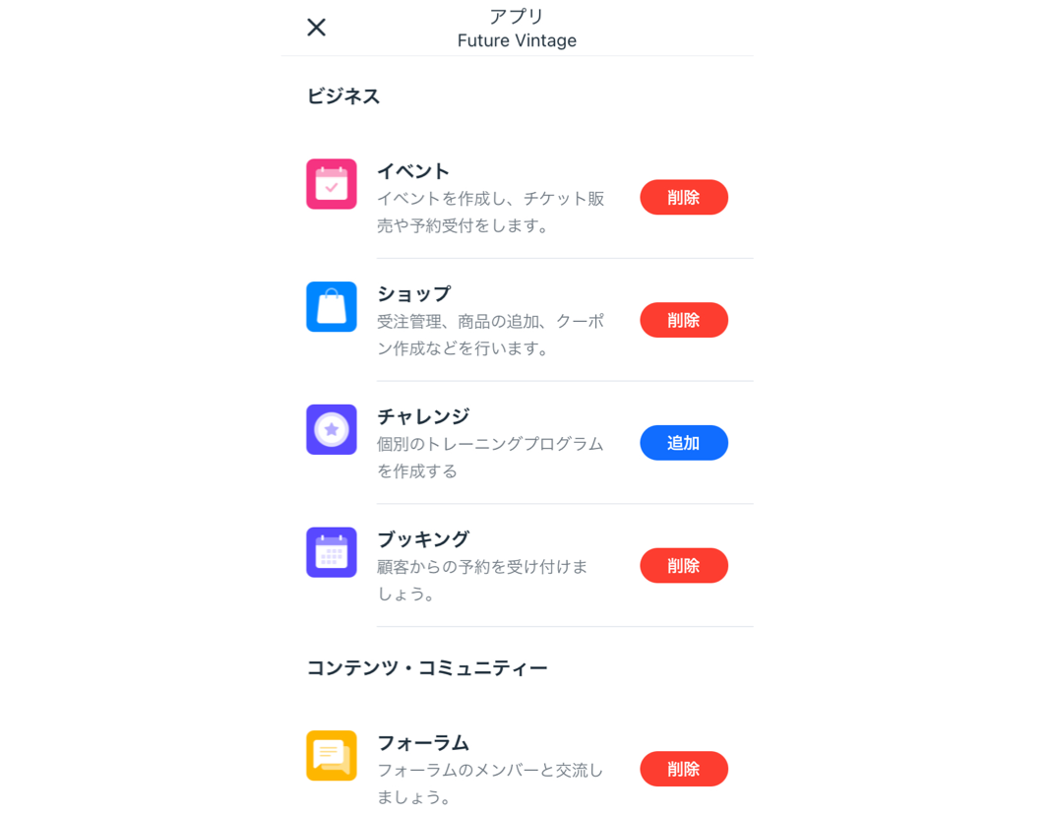Click 追加 to add チャレンジ
Image resolution: width=1051 pixels, height=815 pixels.
click(684, 443)
